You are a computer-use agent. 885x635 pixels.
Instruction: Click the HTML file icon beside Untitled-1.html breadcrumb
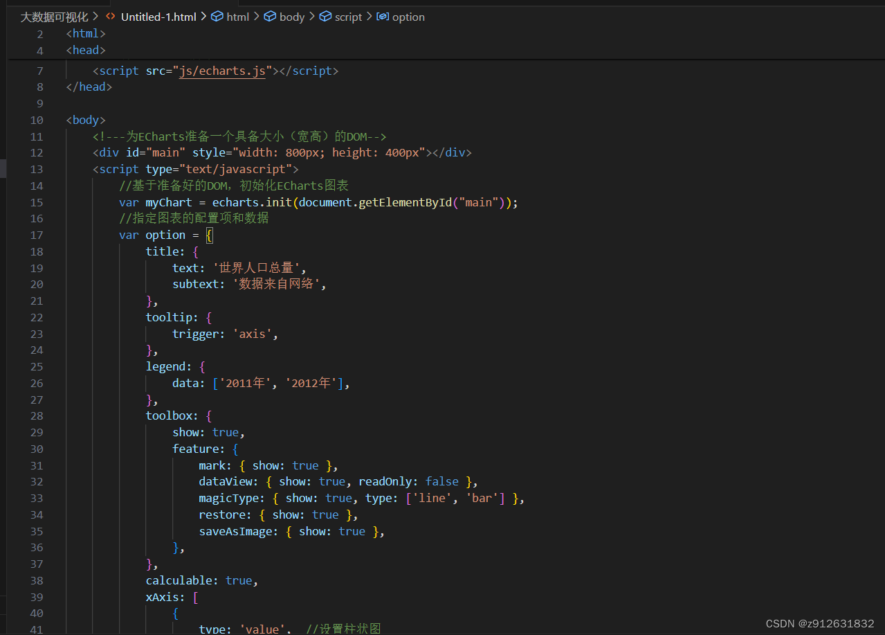111,17
